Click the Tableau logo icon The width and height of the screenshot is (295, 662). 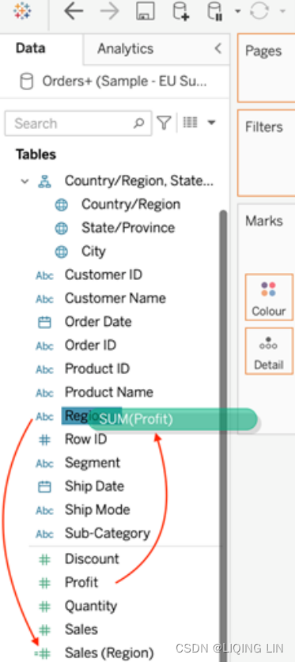22,11
